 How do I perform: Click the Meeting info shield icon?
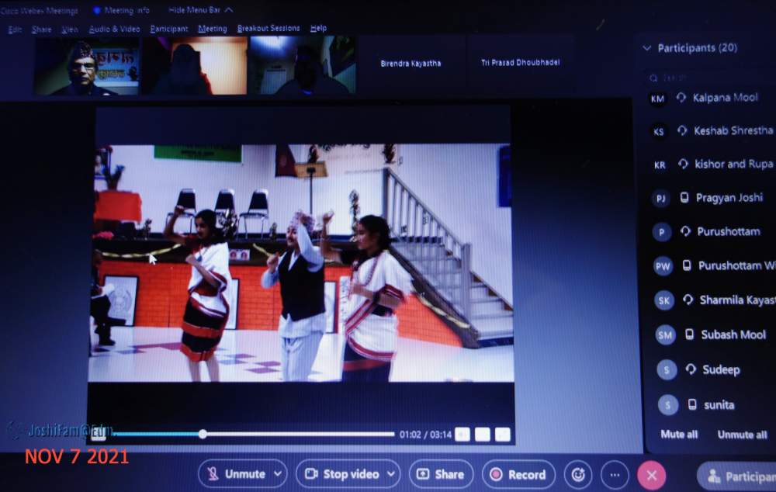(x=97, y=10)
